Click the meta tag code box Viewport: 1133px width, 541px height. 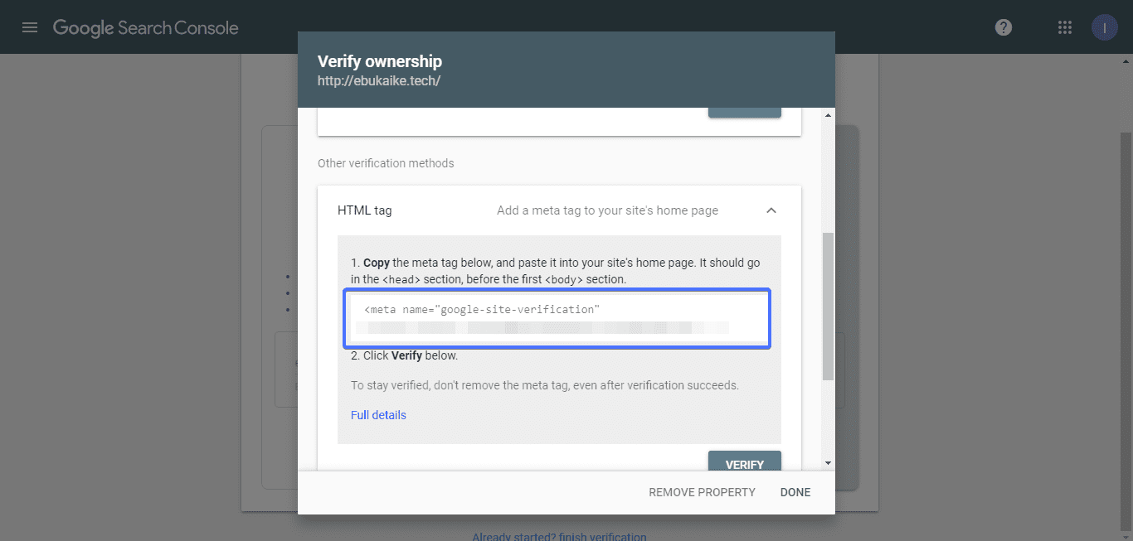(x=557, y=318)
